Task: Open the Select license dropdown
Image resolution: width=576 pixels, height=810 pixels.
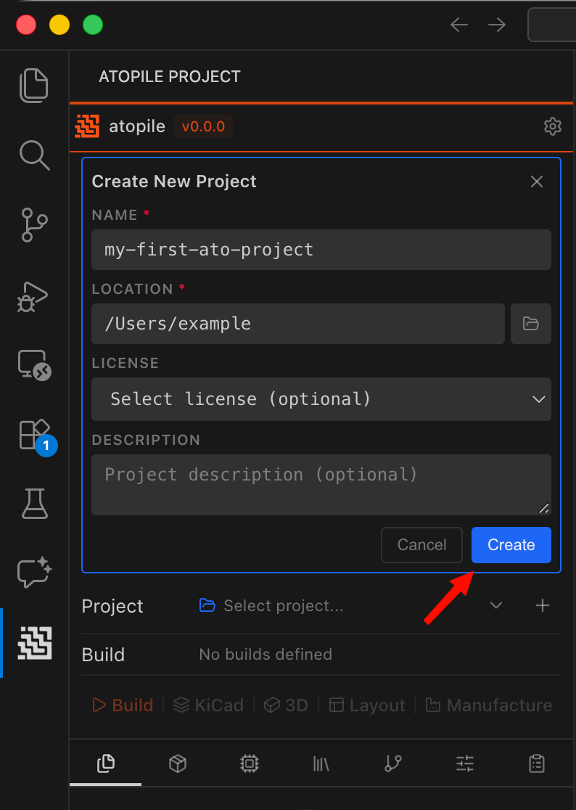Action: [x=321, y=399]
